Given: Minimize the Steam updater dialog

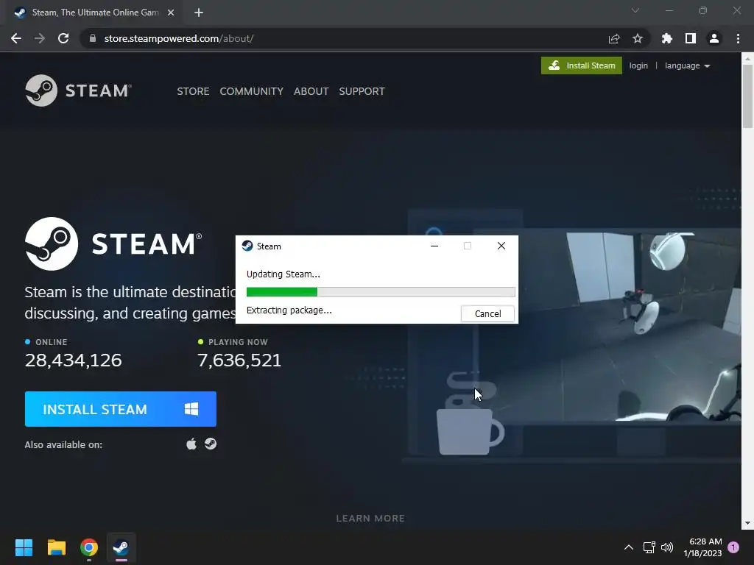Looking at the screenshot, I should coord(434,246).
